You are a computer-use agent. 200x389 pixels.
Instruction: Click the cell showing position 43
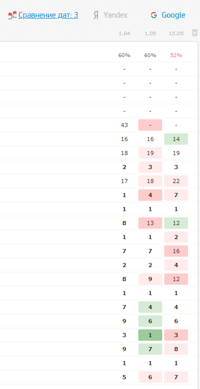point(124,125)
